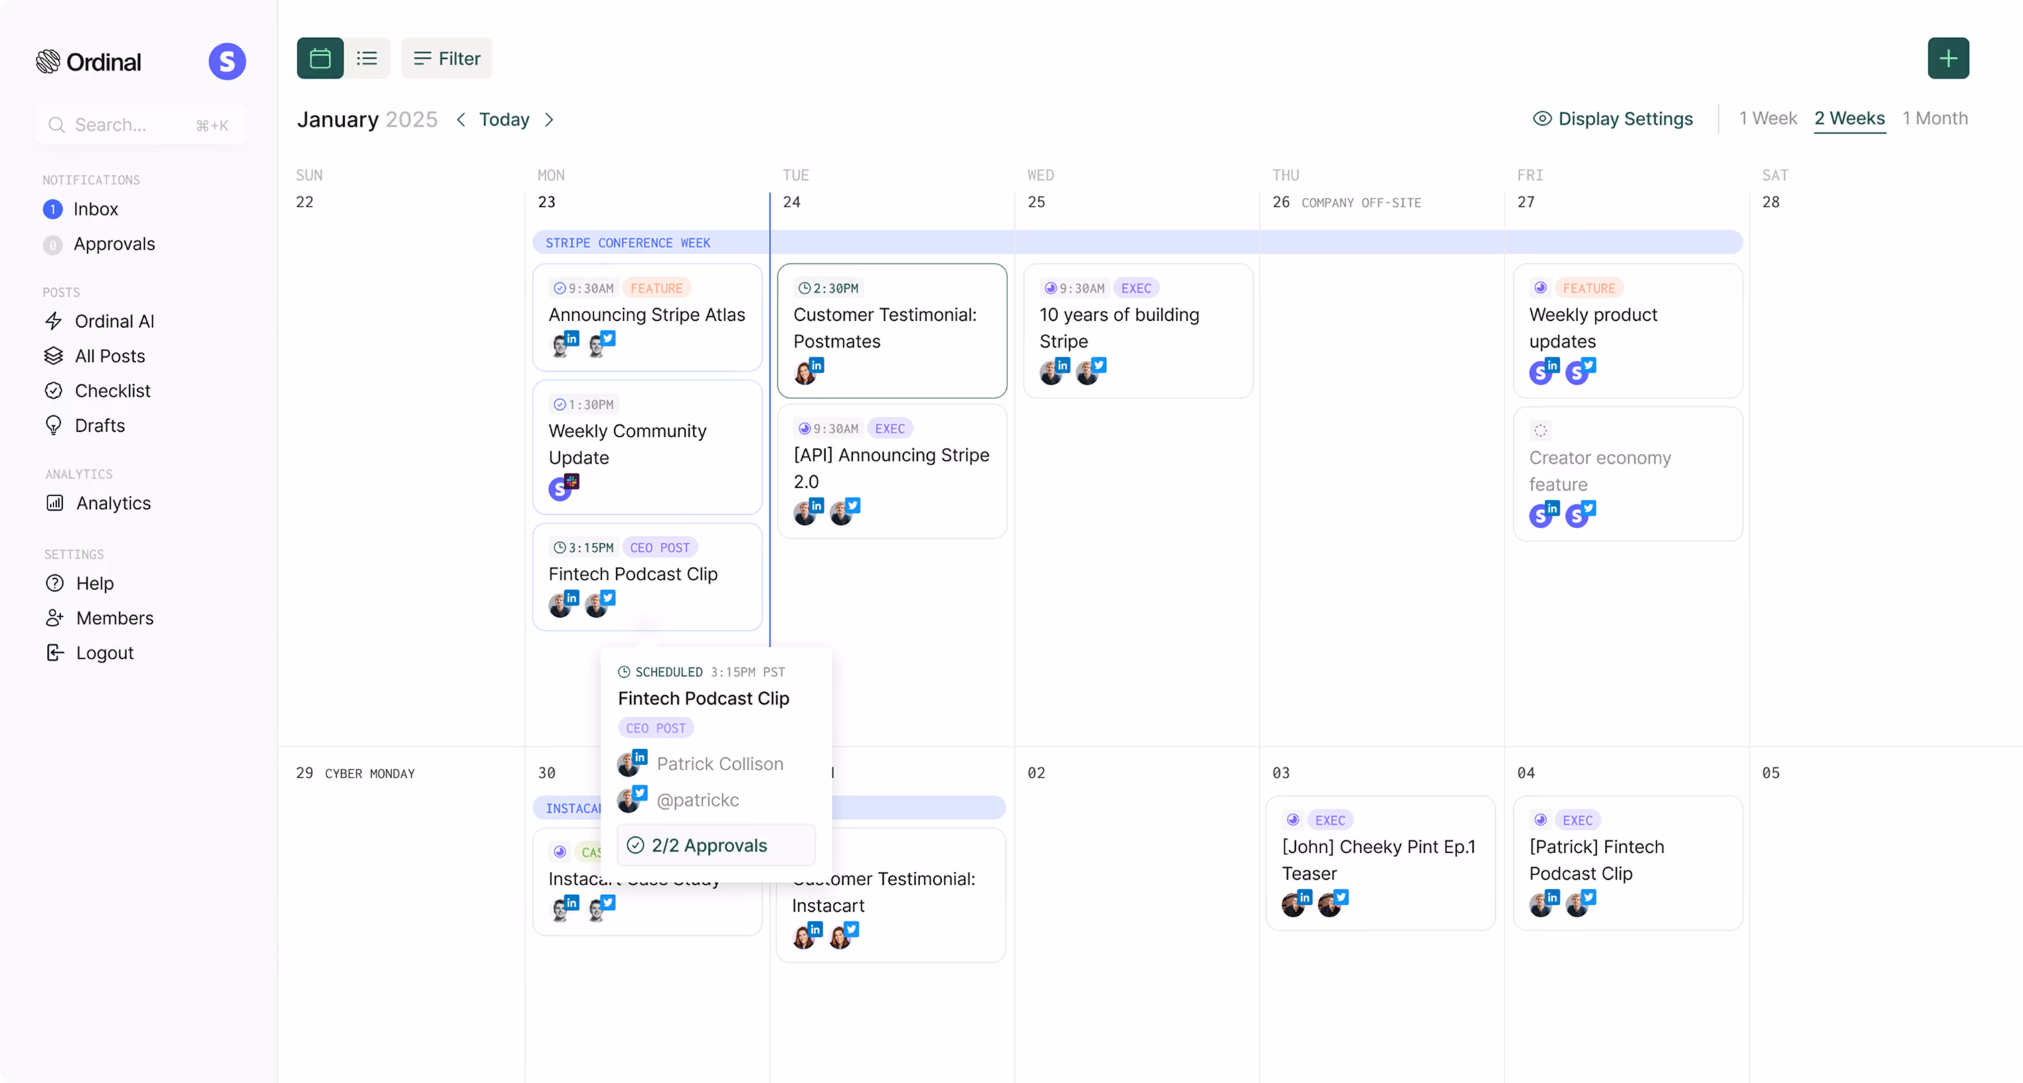This screenshot has width=2023, height=1083.
Task: Open the Fintech Podcast Clip card on Monday
Action: tap(647, 577)
